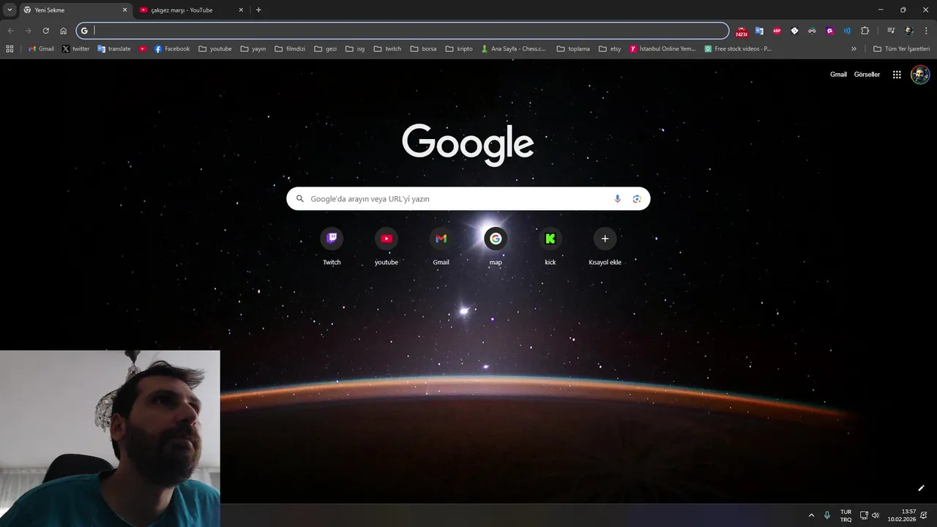Screen dimensions: 937x527
Task: Open the Ana Sayfa Chess.com bookmark
Action: [513, 49]
